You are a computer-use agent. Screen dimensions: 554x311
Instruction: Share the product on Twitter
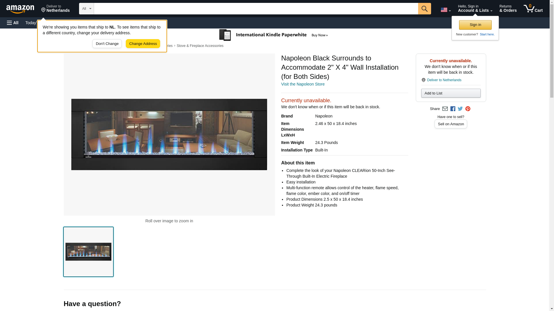tap(460, 109)
